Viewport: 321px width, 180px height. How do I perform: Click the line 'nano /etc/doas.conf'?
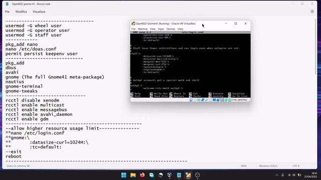[x=31, y=49]
